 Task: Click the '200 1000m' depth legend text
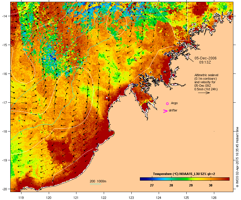point(98,181)
